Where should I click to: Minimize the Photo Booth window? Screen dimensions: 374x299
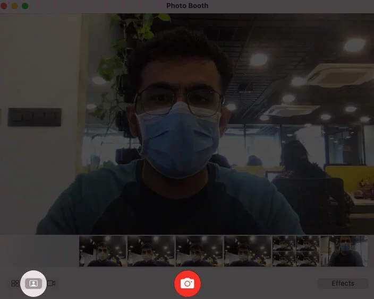14,6
